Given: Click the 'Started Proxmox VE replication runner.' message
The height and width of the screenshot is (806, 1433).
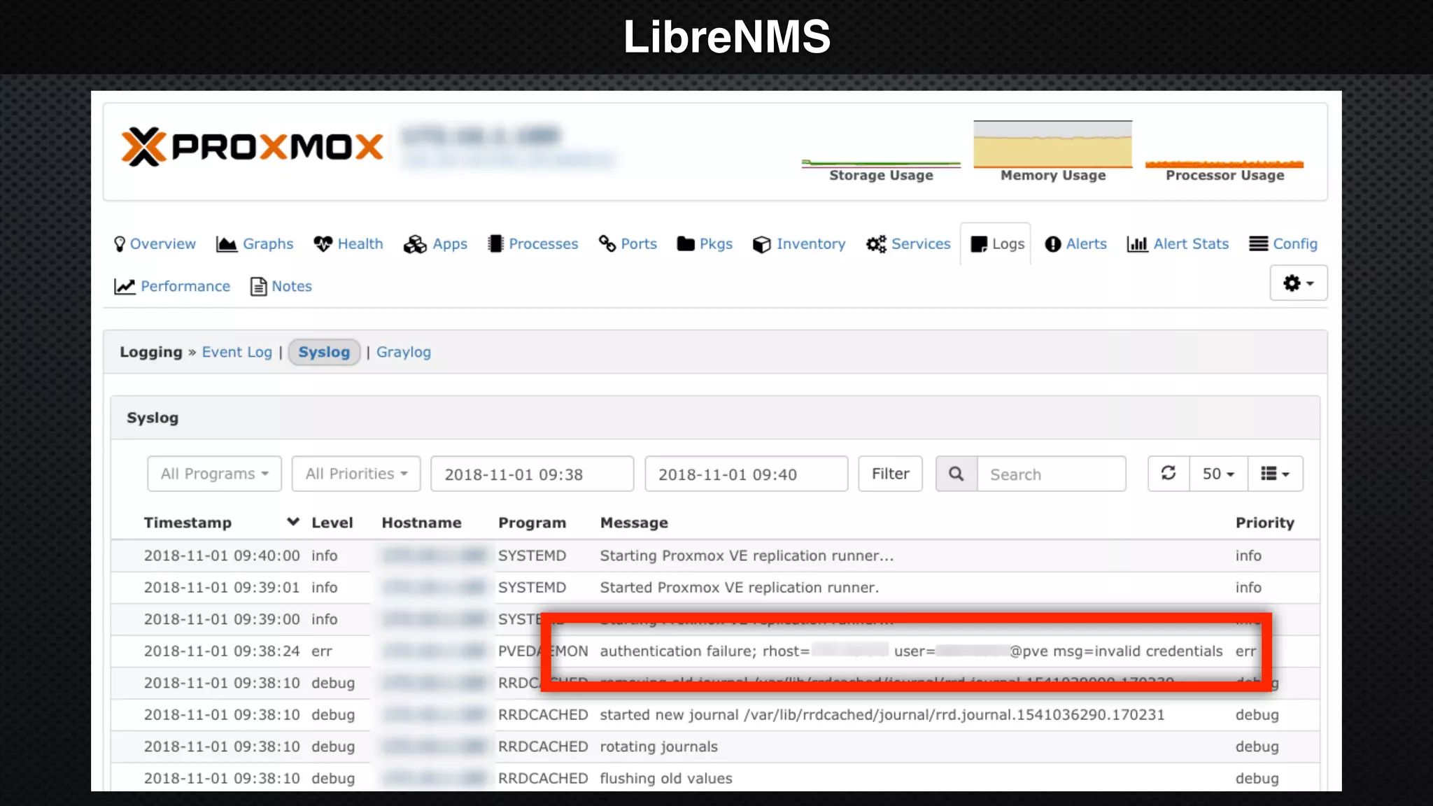Looking at the screenshot, I should (x=739, y=588).
